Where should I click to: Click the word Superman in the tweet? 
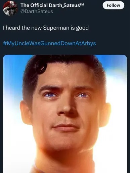point(56,28)
